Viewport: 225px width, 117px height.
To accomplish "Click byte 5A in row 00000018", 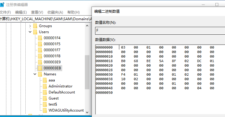I will click(161, 61).
